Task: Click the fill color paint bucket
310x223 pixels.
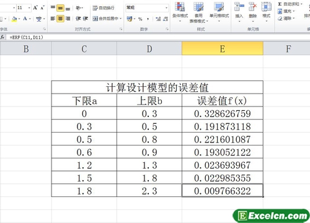Action: click(14, 19)
